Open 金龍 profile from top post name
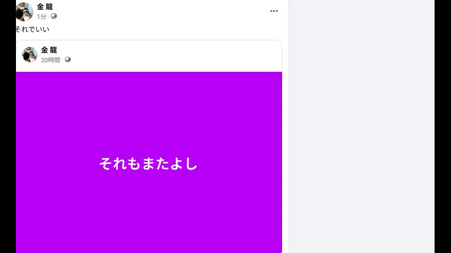 pyautogui.click(x=45, y=7)
